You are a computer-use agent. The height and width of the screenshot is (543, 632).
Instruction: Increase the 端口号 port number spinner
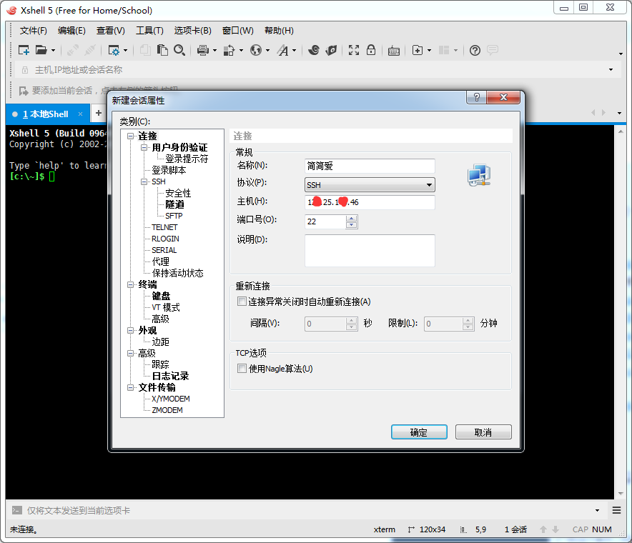point(352,218)
